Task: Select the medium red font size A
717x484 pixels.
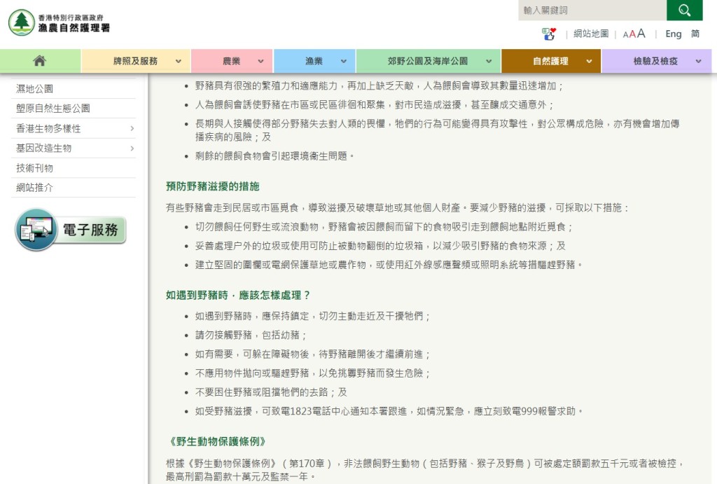Action: click(x=632, y=34)
